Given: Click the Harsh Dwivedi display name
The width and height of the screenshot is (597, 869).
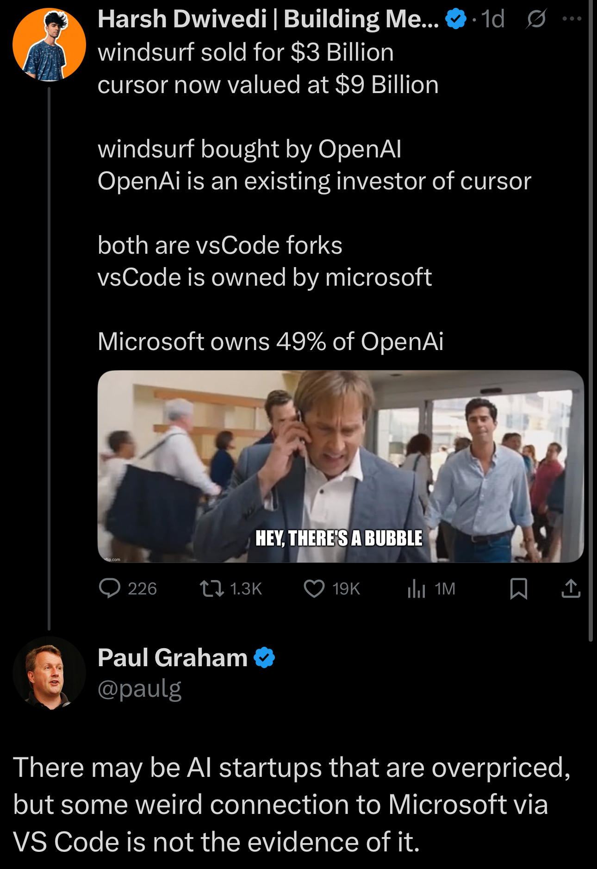Looking at the screenshot, I should click(x=268, y=19).
